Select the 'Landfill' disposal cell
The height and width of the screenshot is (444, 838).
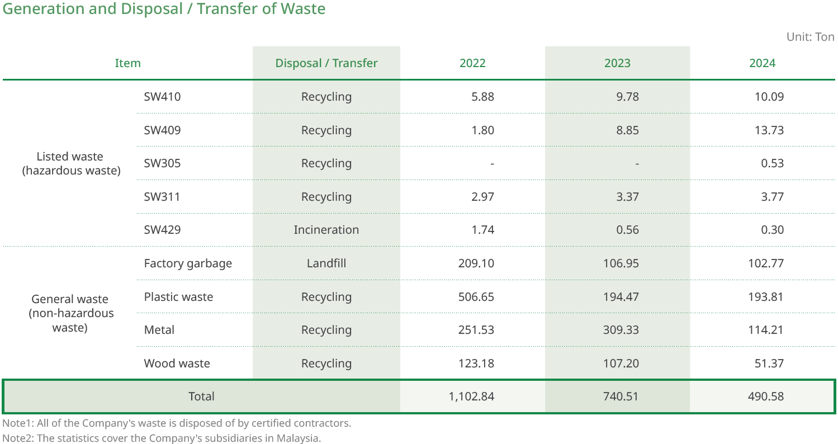326,263
